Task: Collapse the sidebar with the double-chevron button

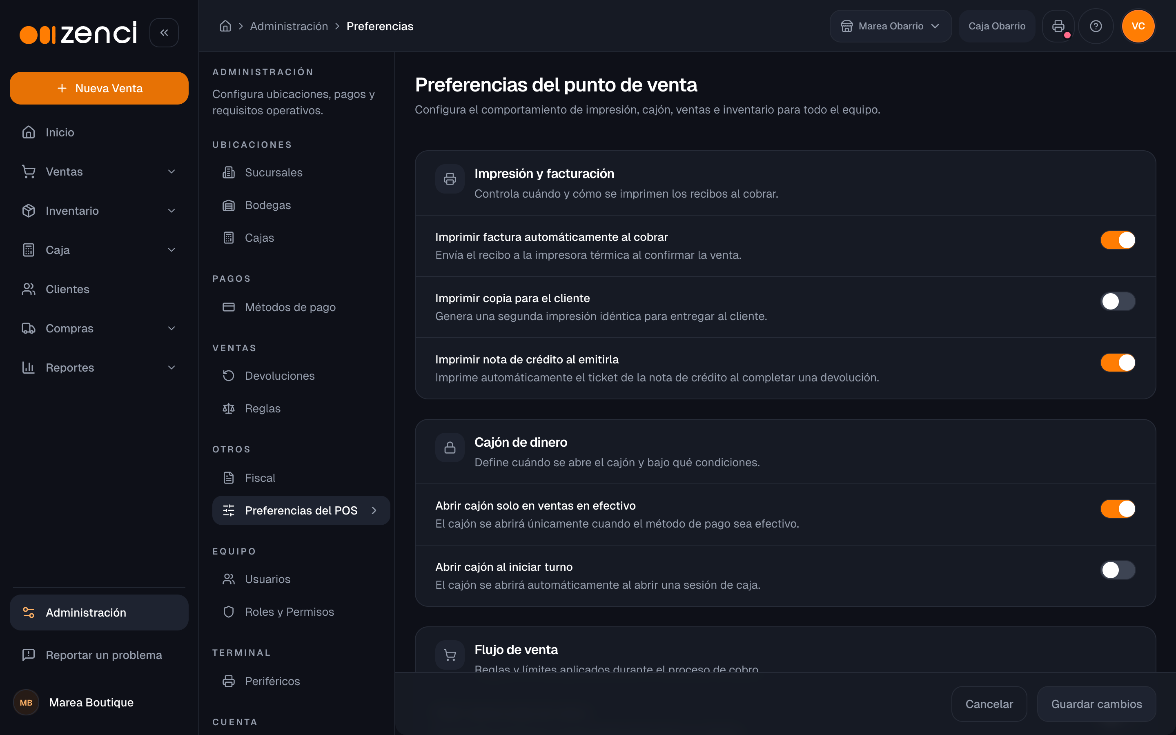Action: click(164, 33)
